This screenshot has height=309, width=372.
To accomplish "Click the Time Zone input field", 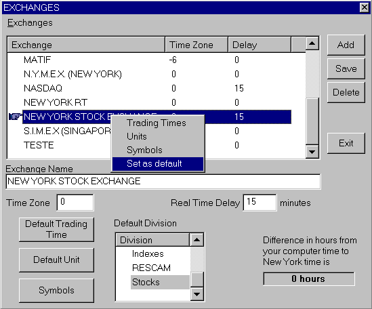I will click(75, 203).
